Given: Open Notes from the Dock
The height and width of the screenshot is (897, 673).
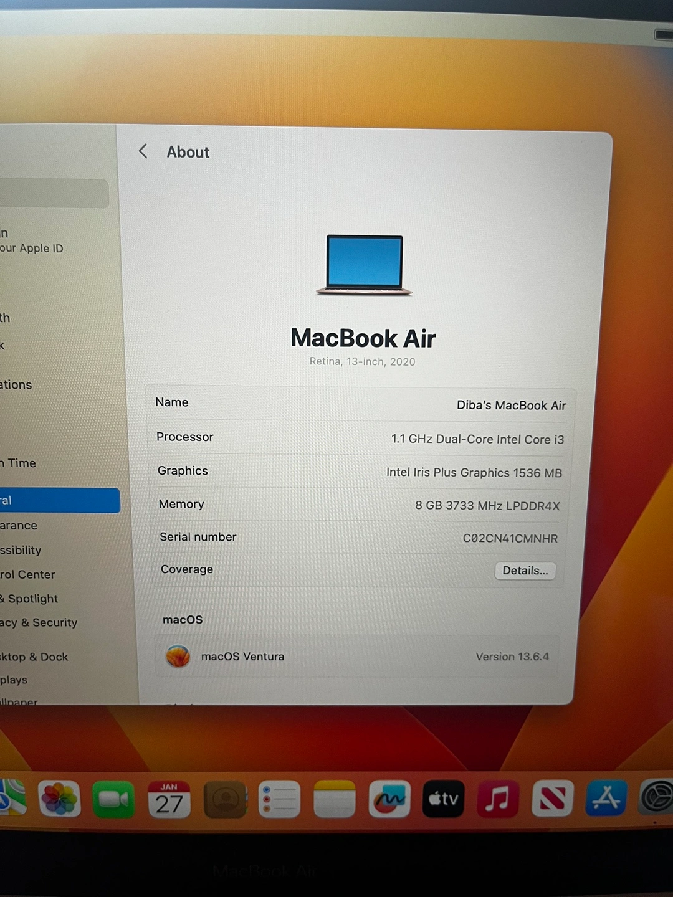Looking at the screenshot, I should click(x=334, y=799).
